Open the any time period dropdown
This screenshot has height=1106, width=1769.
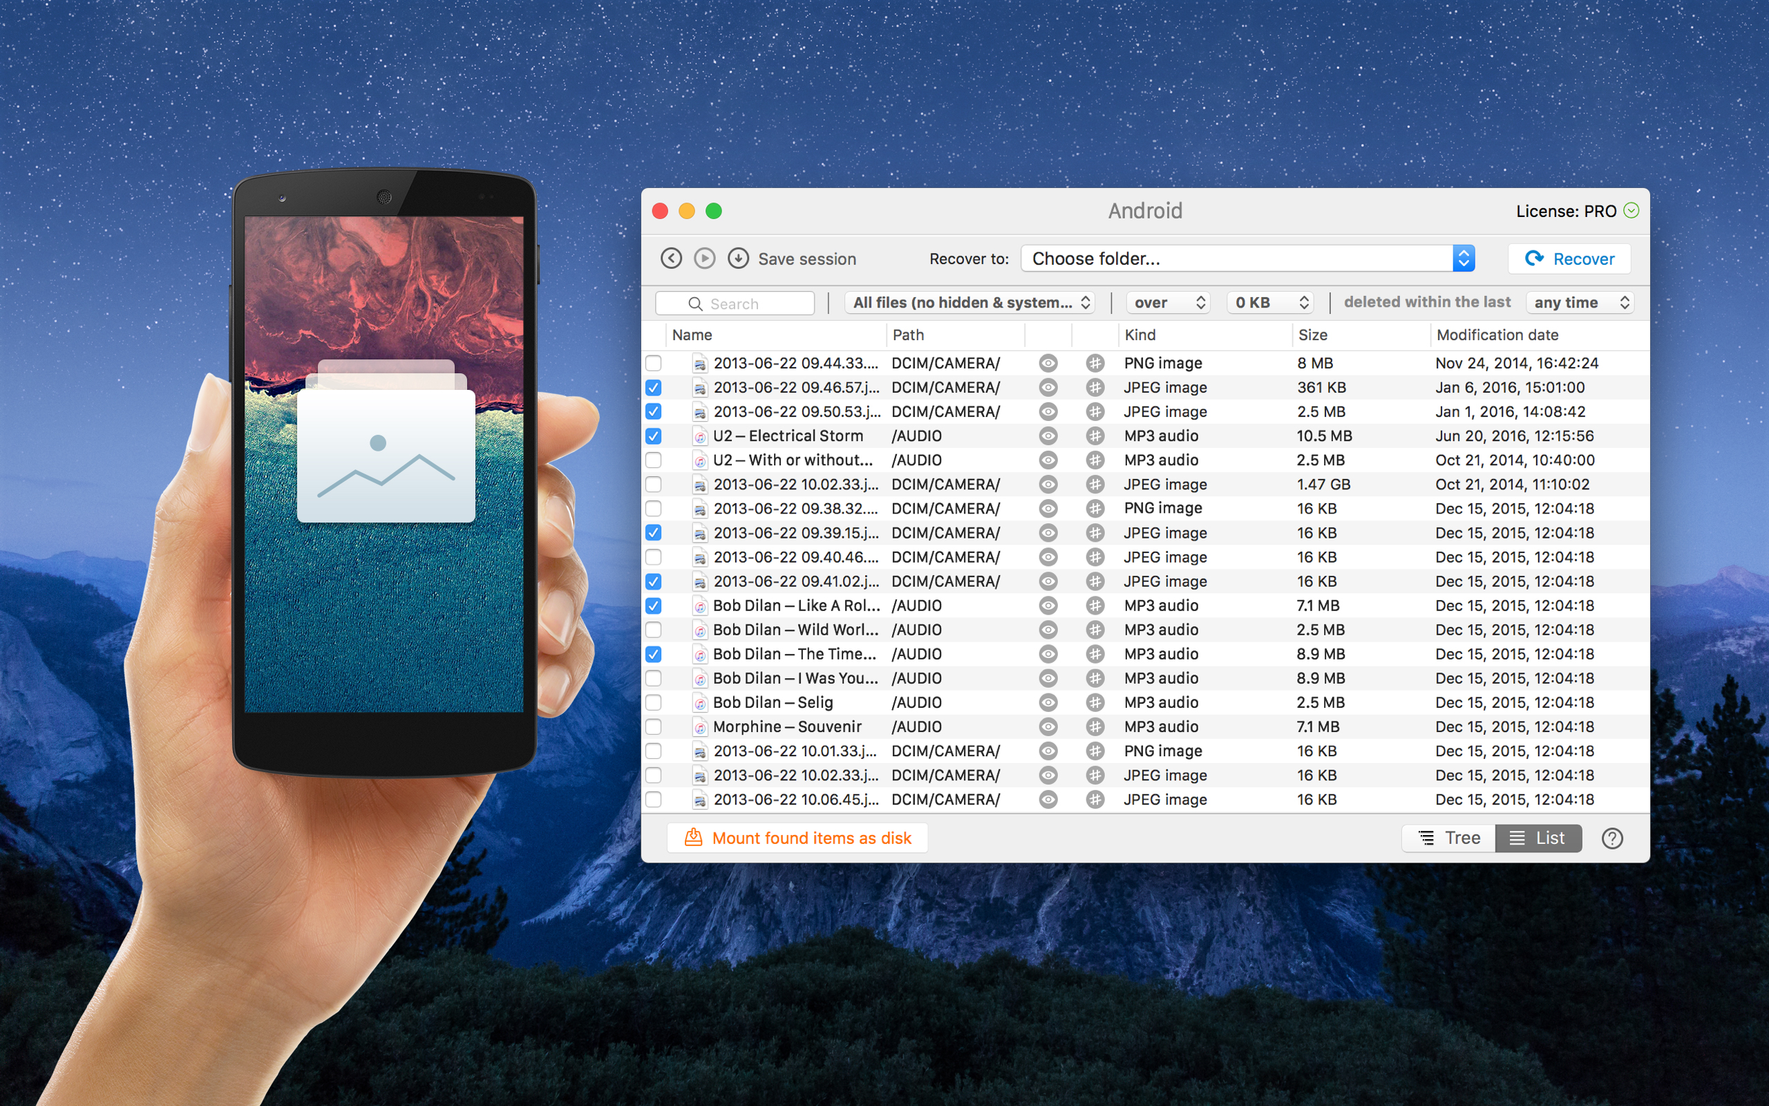tap(1580, 303)
